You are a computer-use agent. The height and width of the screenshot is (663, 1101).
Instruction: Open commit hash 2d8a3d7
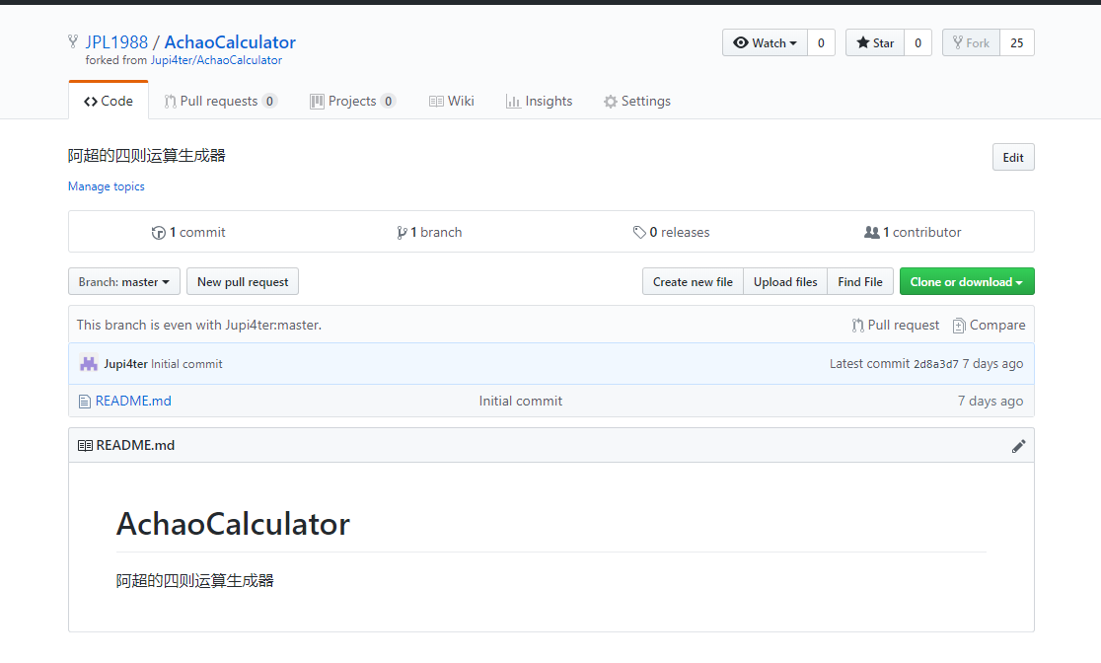pyautogui.click(x=935, y=364)
